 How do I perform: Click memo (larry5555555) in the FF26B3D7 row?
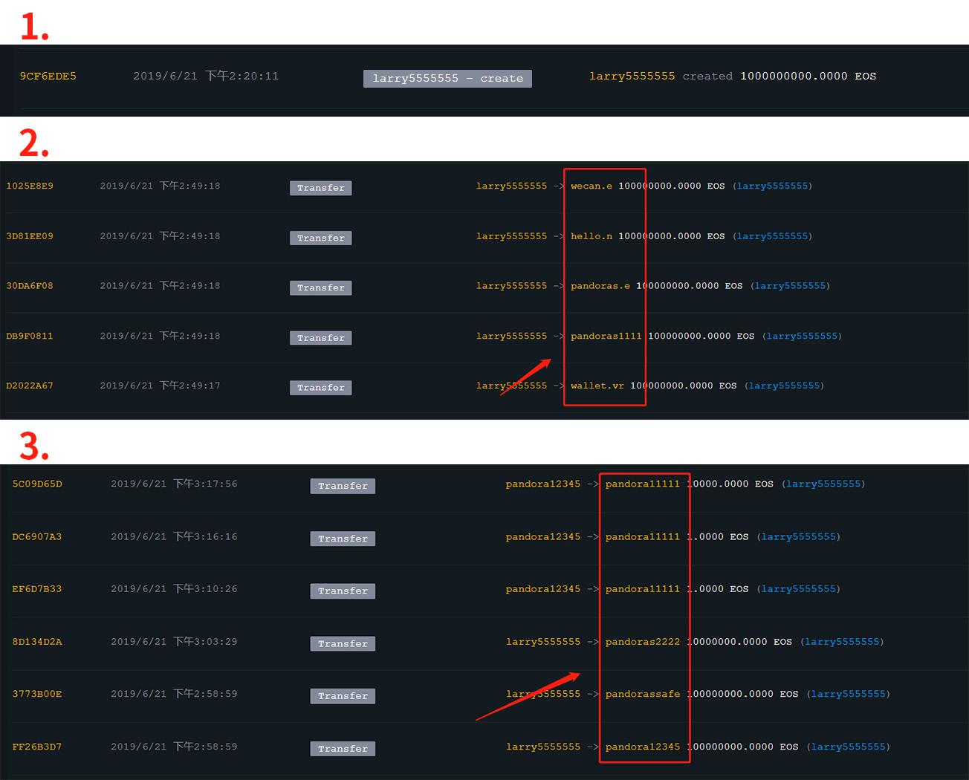point(849,747)
